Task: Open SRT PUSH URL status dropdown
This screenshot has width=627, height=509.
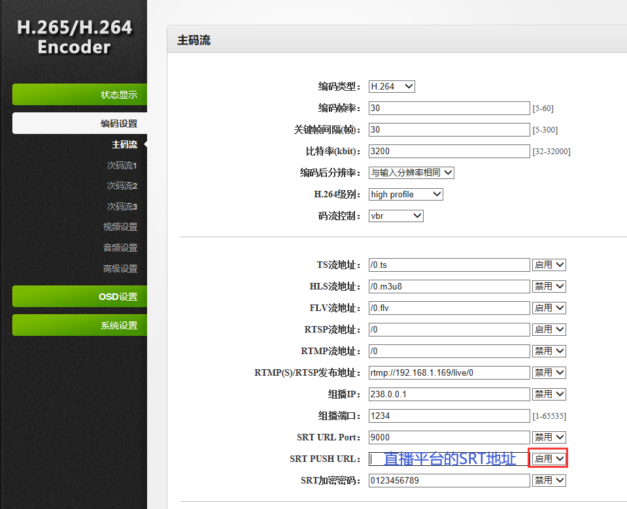Action: tap(549, 459)
